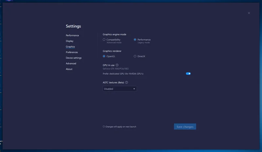The height and width of the screenshot is (152, 262).
Task: Open the Preferences settings tab
Action: point(72,52)
